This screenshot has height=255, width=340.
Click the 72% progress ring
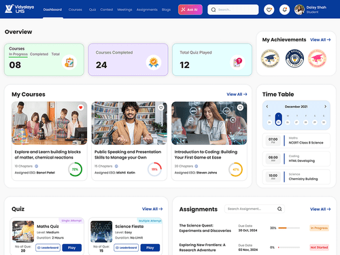pyautogui.click(x=75, y=169)
